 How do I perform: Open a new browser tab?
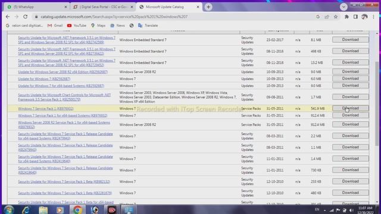(208, 7)
